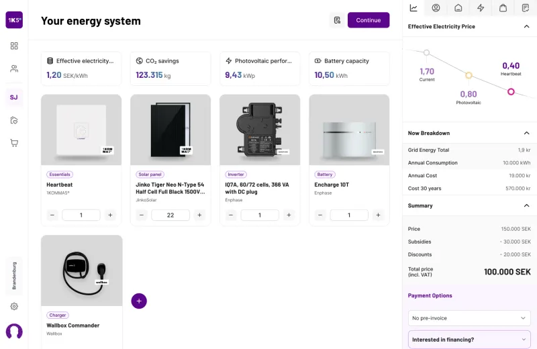Increase Jinko solar panel quantity
This screenshot has width=537, height=349.
click(199, 215)
